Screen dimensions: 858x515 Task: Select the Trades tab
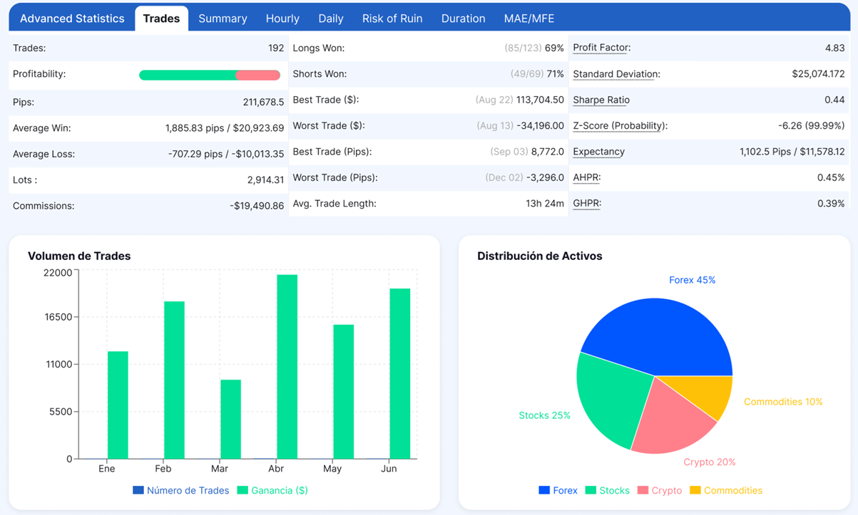161,19
